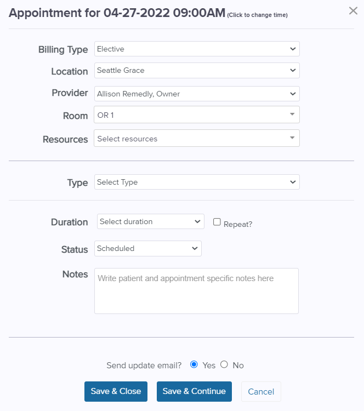Close the appointment dialog with X icon
364x411 pixels.
(353, 11)
